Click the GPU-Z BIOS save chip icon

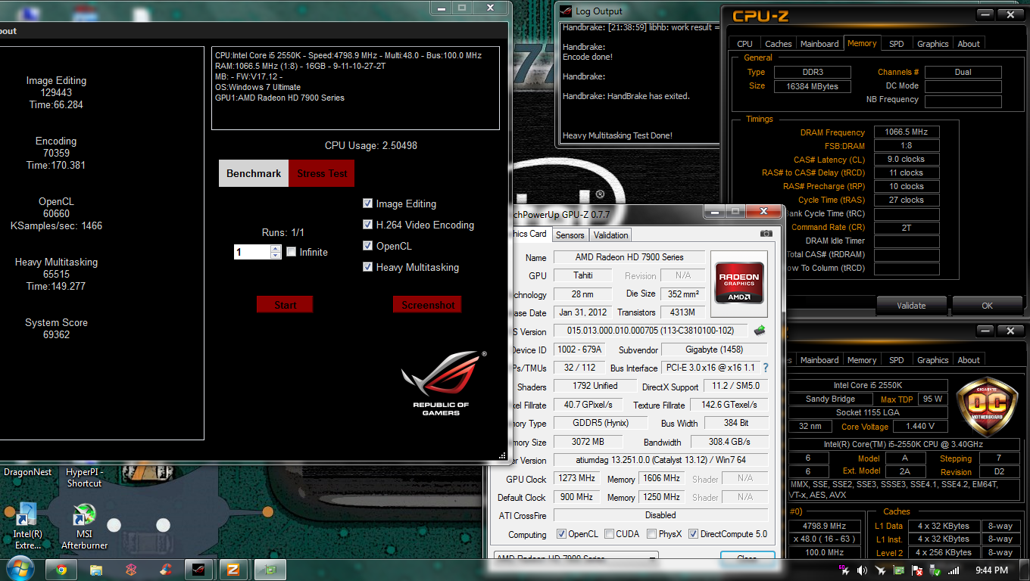tap(759, 331)
